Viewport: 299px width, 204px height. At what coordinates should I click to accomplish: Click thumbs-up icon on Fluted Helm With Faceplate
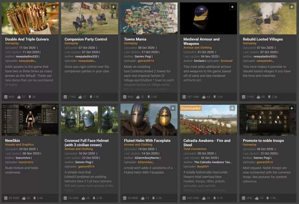[142, 198]
